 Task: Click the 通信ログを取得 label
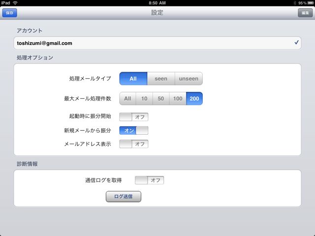coord(103,180)
